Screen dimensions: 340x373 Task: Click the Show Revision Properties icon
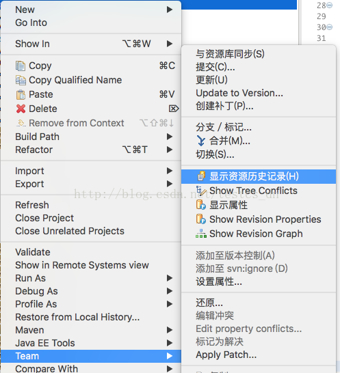[201, 219]
